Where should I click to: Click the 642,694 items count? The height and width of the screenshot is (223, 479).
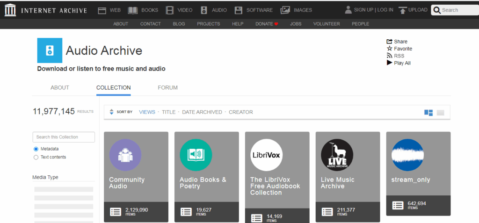pyautogui.click(x=417, y=203)
